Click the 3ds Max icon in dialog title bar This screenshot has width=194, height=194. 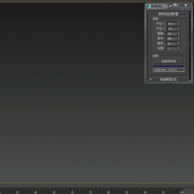pyautogui.click(x=148, y=6)
